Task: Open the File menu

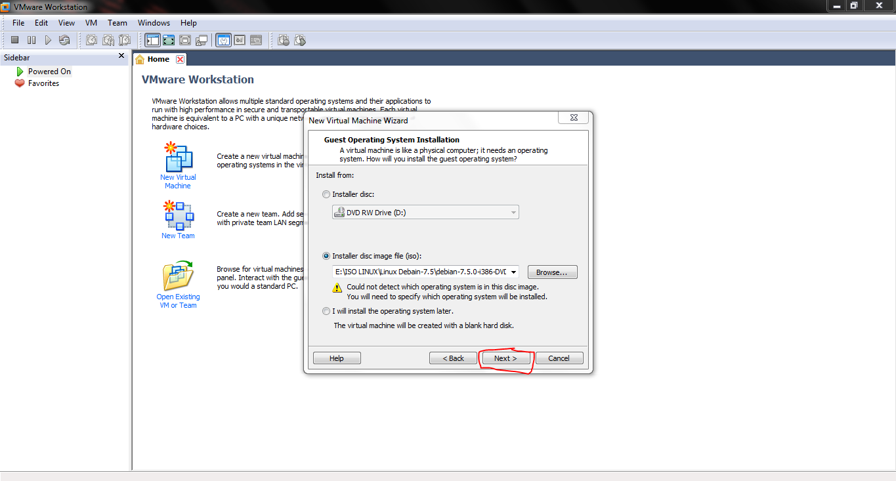Action: pyautogui.click(x=18, y=22)
